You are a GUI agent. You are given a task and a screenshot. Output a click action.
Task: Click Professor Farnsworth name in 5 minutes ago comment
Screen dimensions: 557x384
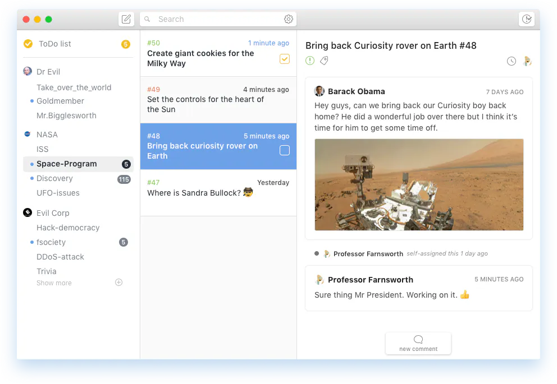pos(371,280)
